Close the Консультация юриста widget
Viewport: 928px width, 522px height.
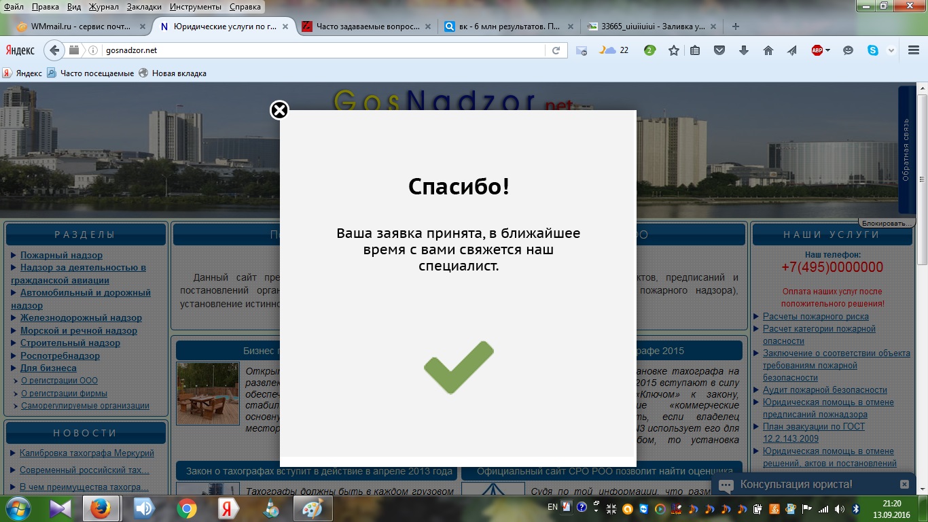click(904, 485)
